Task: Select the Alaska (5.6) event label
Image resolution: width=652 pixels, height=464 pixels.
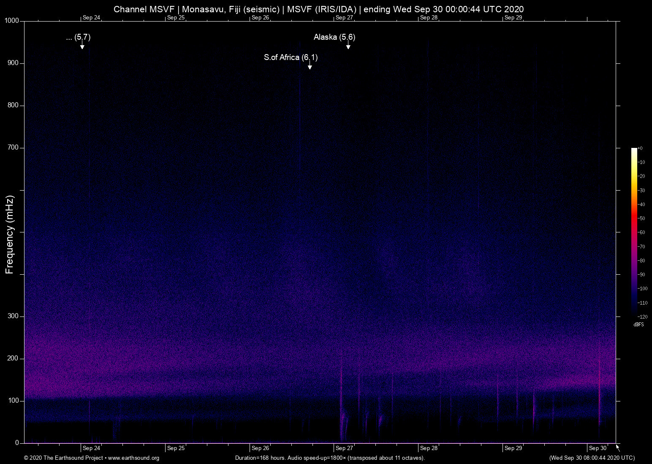Action: point(334,37)
